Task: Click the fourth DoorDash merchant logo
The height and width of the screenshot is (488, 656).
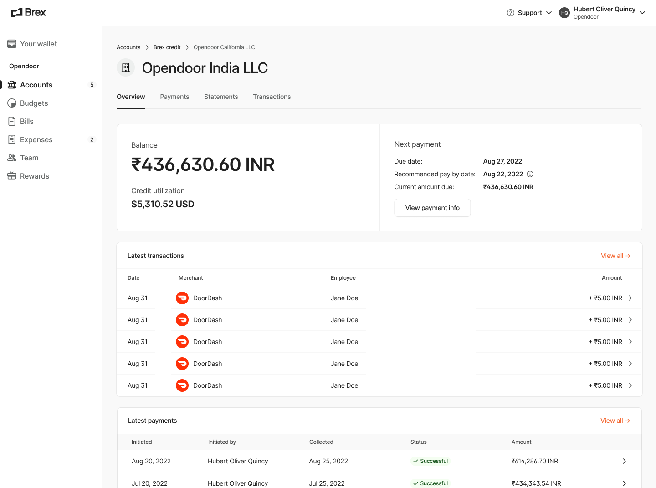Action: [x=182, y=364]
